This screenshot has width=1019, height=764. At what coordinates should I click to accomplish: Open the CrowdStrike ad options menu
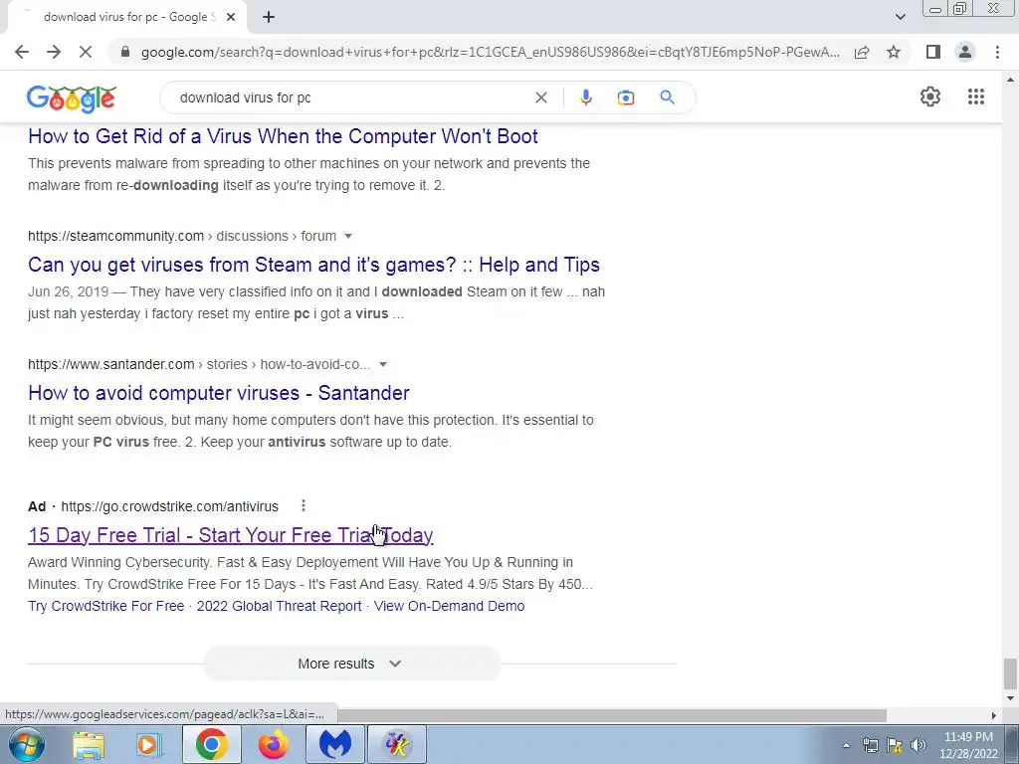pyautogui.click(x=303, y=505)
